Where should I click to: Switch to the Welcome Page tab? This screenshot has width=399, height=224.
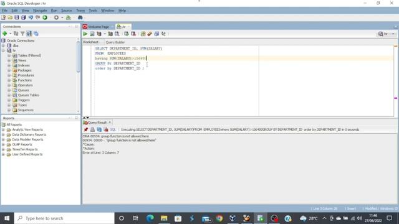click(99, 27)
